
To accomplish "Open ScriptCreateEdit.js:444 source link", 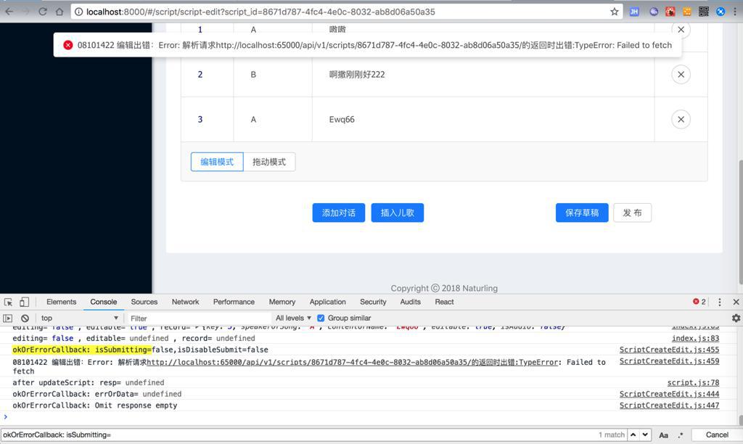I will (x=669, y=394).
